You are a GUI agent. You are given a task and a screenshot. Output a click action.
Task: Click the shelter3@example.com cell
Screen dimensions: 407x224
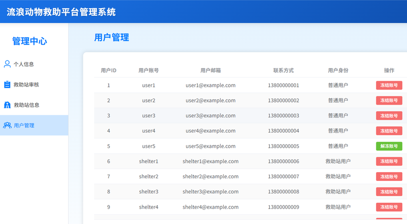pyautogui.click(x=211, y=191)
